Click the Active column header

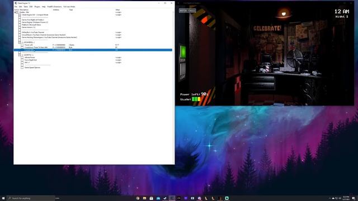point(16,10)
